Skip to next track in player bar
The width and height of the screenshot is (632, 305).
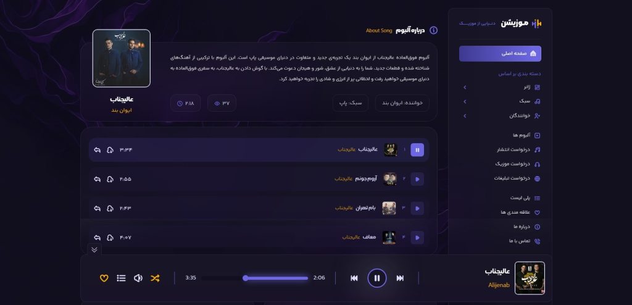point(400,278)
